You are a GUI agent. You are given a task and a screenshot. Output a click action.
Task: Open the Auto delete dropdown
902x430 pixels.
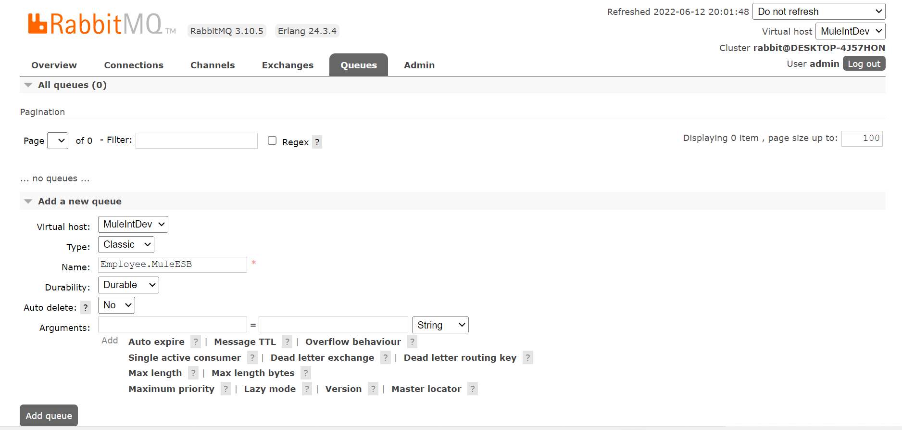[116, 305]
